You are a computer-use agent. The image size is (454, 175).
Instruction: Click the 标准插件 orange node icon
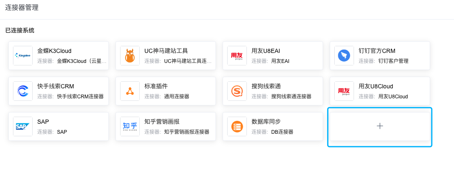[130, 91]
